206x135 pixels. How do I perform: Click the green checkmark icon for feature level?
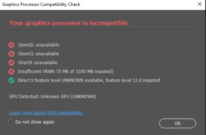pos(11,80)
